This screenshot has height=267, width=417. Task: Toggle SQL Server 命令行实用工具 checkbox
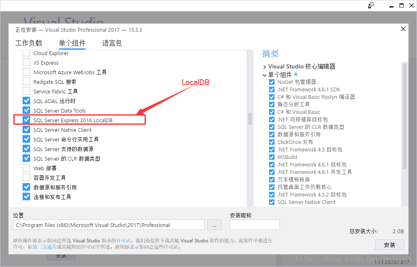click(x=26, y=139)
